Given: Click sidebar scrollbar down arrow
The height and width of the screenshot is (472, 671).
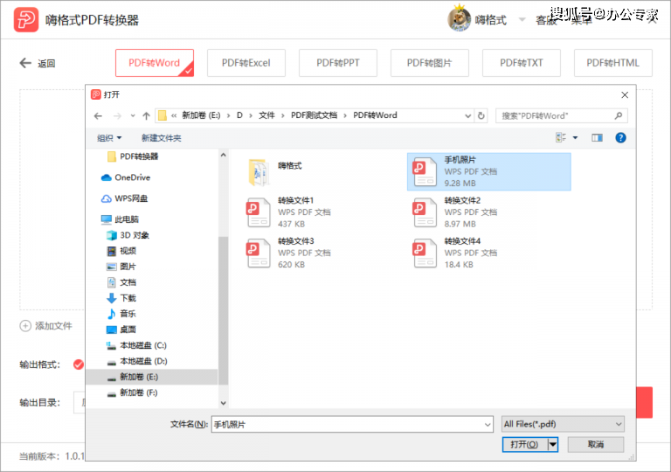Looking at the screenshot, I should (x=223, y=403).
